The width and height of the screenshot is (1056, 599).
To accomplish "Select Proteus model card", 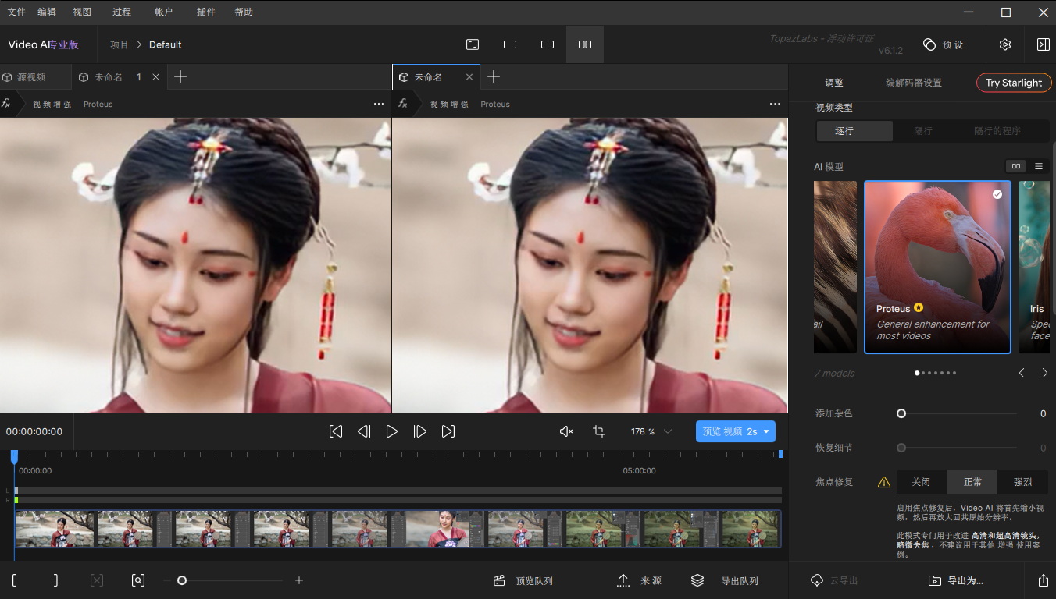I will 937,268.
